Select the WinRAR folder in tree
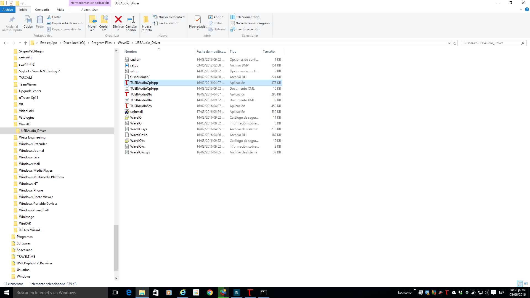530x298 pixels. click(x=25, y=223)
